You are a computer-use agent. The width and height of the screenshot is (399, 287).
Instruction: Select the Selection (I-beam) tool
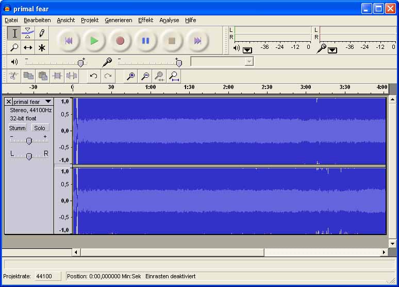[14, 33]
